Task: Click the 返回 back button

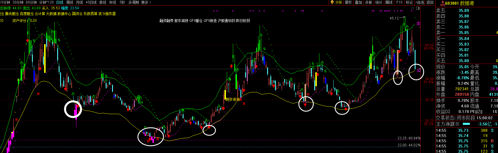Action: click(430, 2)
